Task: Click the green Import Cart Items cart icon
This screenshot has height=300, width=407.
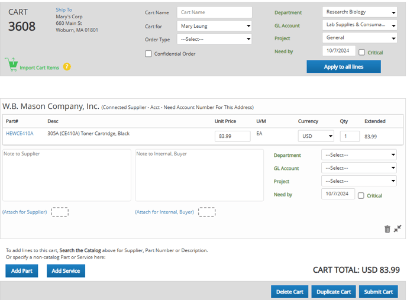Action: coord(11,64)
